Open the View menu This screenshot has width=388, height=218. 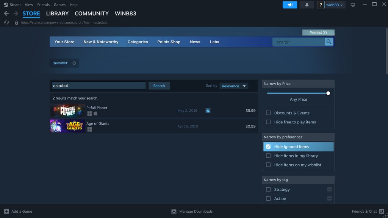tap(29, 5)
